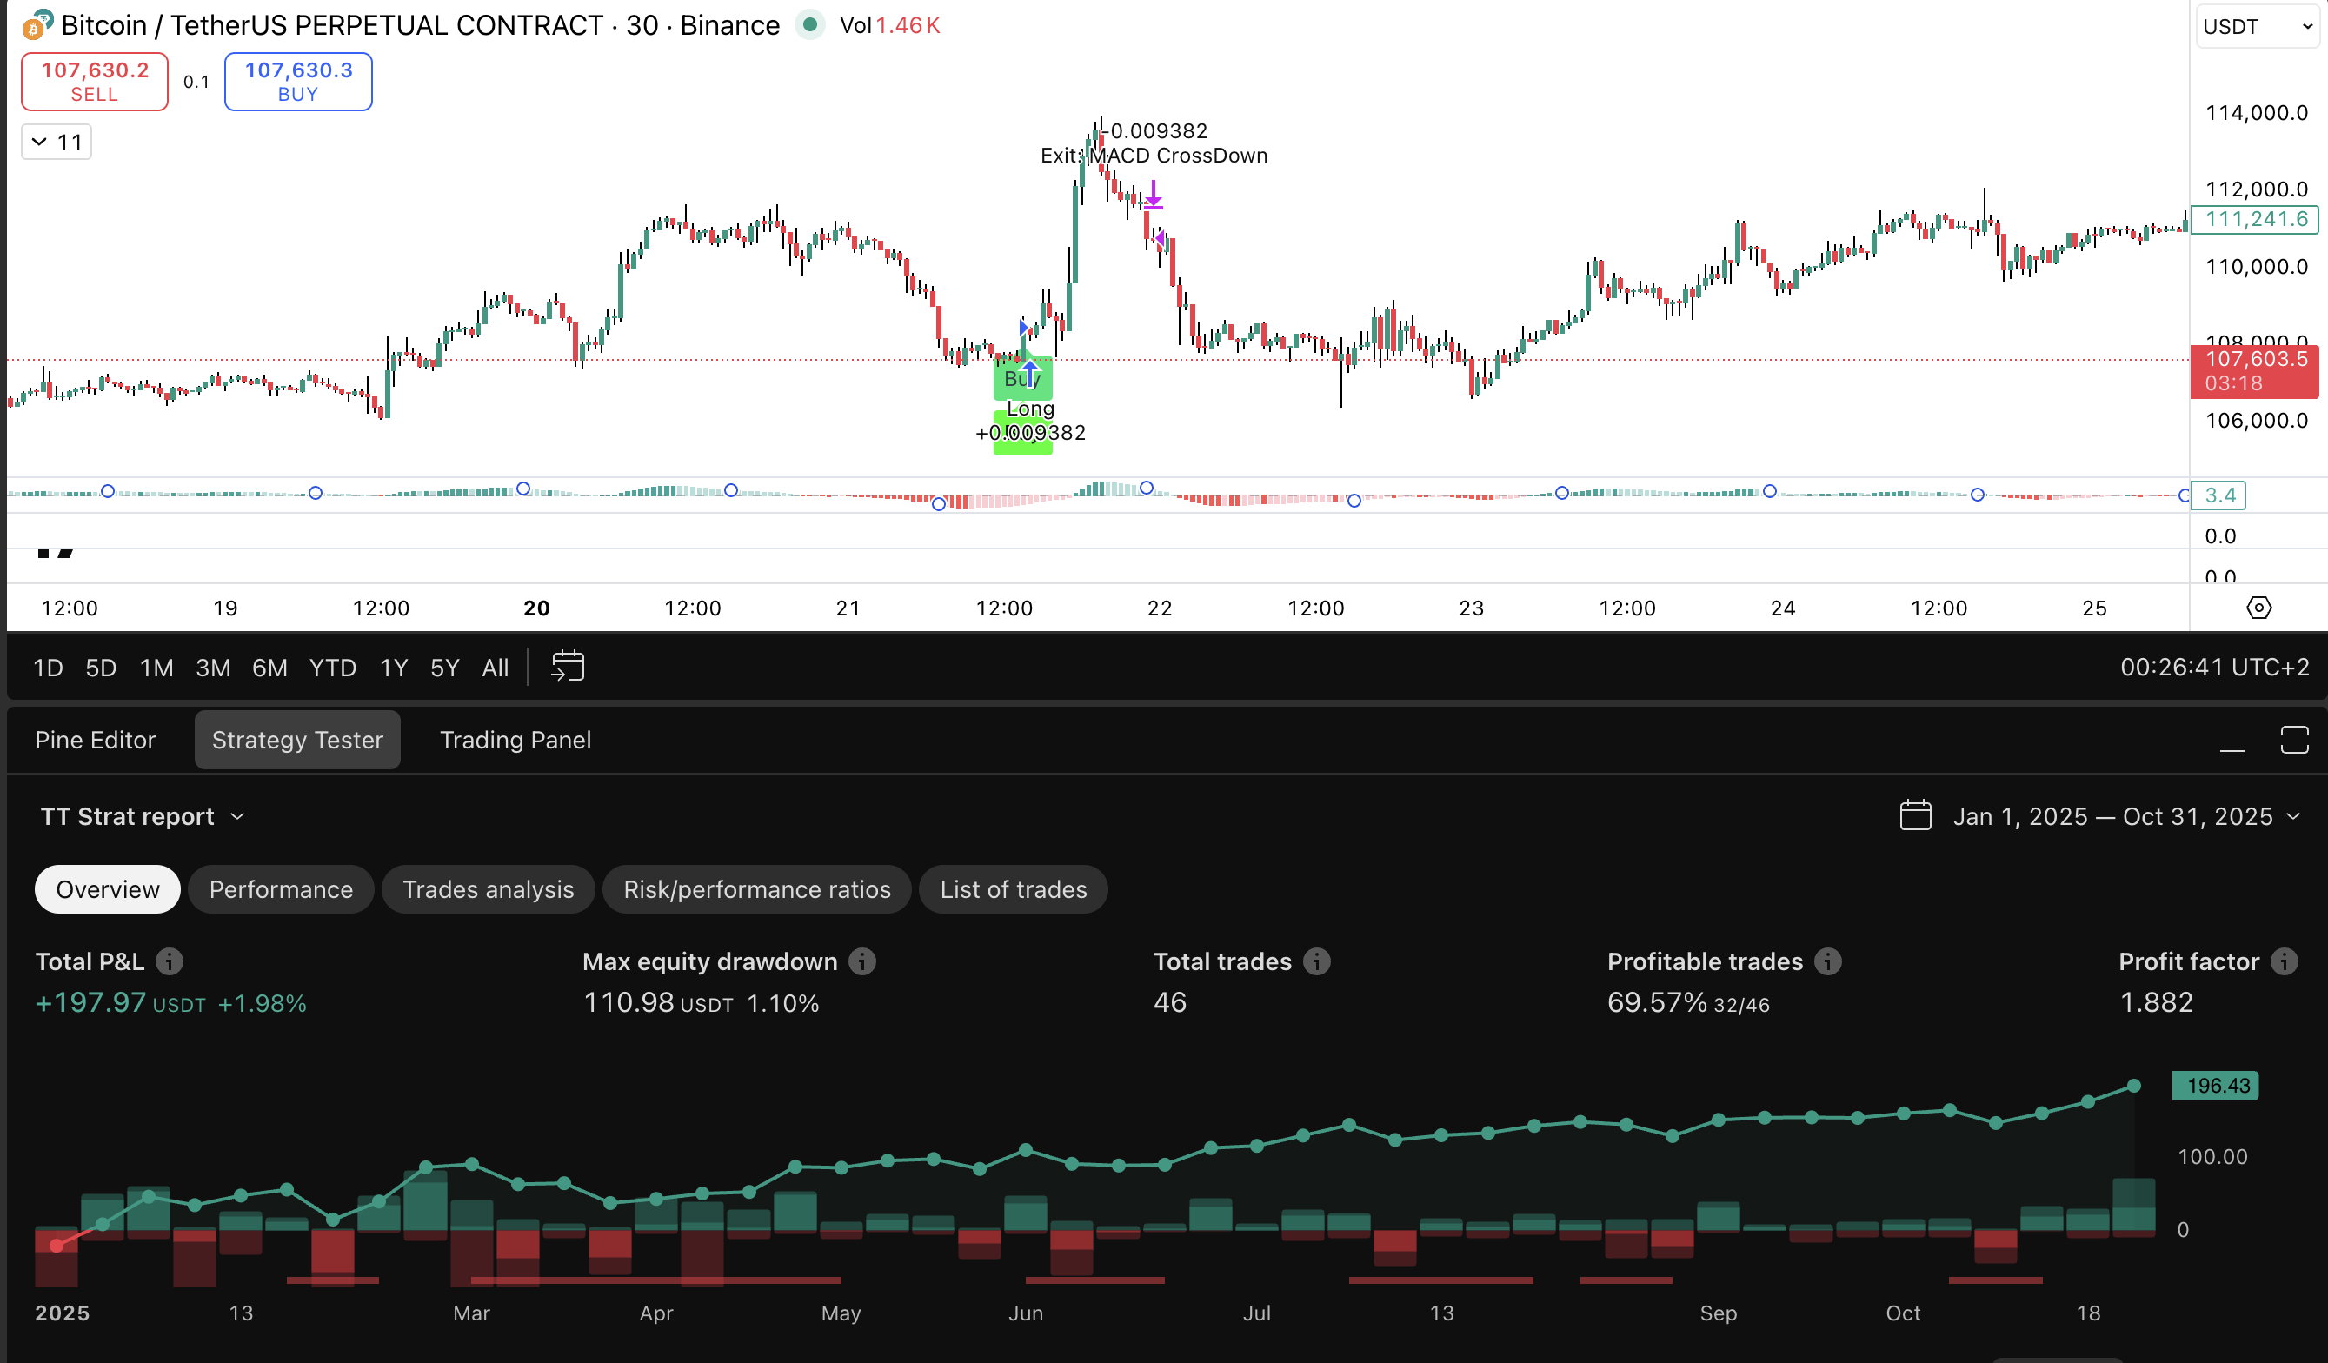Select the Strategy Tester tab
Screen dimensions: 2328x1363
(x=297, y=741)
